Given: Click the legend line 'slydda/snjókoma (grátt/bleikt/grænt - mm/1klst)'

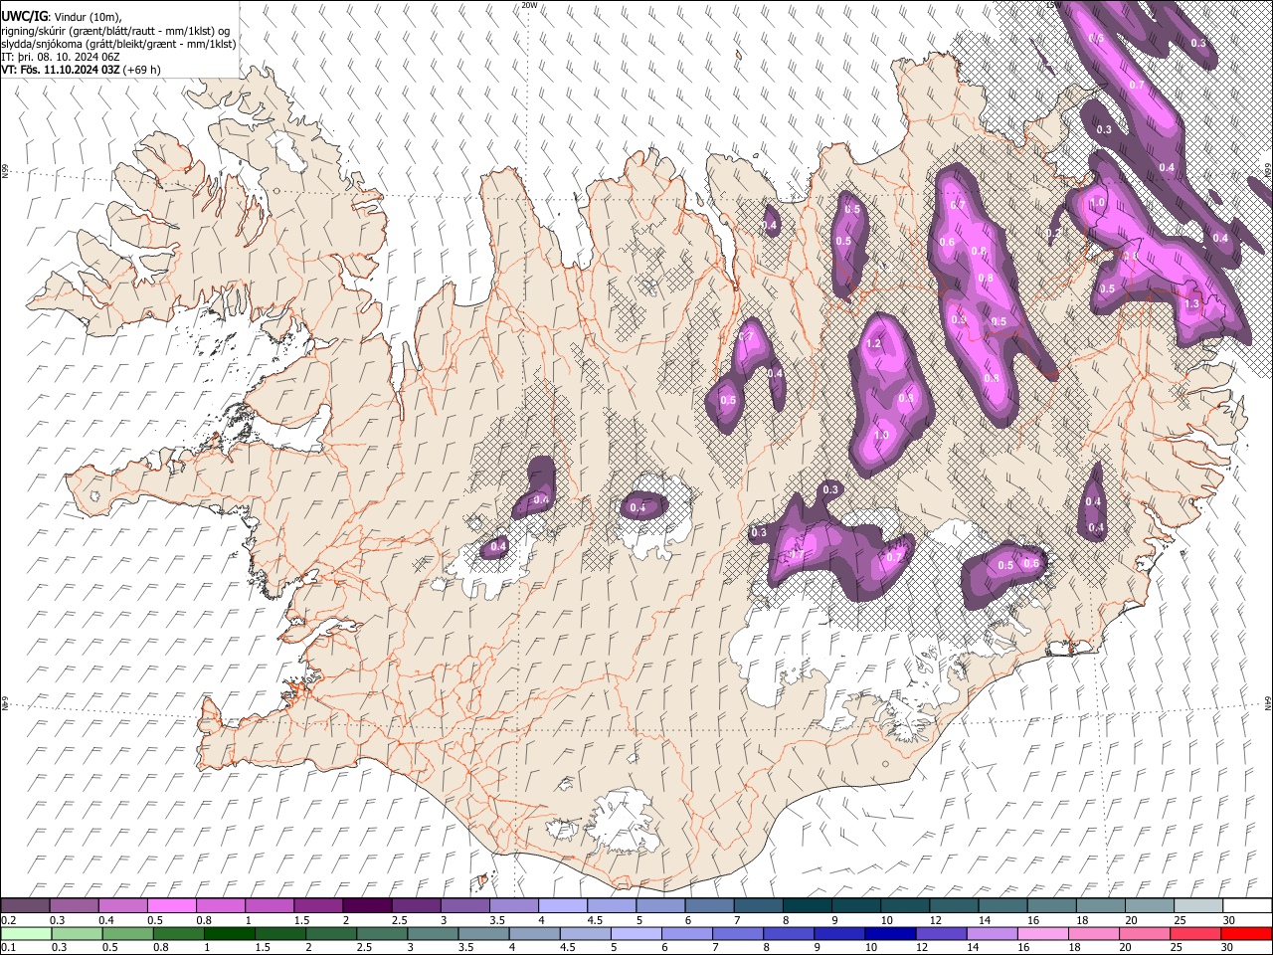Looking at the screenshot, I should click(x=118, y=44).
